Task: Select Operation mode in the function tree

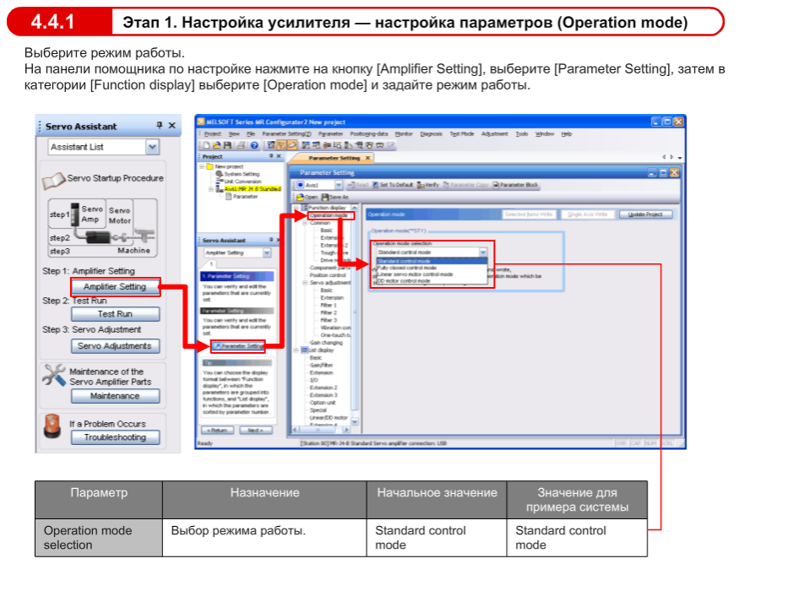Action: 328,215
